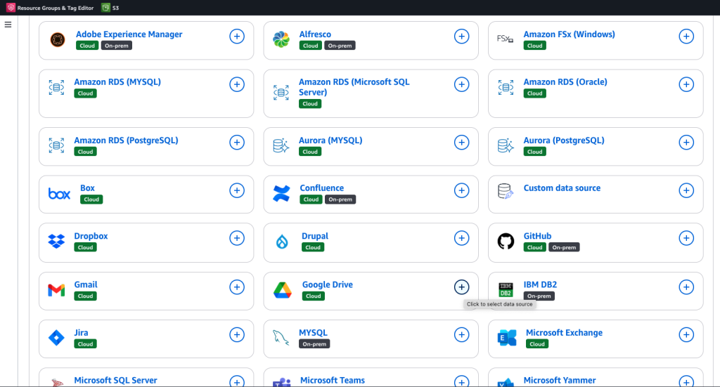The image size is (720, 387).
Task: Click the On-prem tag under Confluence
Action: point(340,199)
